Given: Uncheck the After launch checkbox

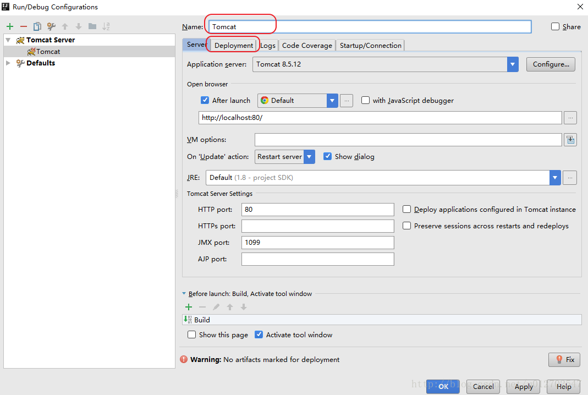Looking at the screenshot, I should coord(205,101).
